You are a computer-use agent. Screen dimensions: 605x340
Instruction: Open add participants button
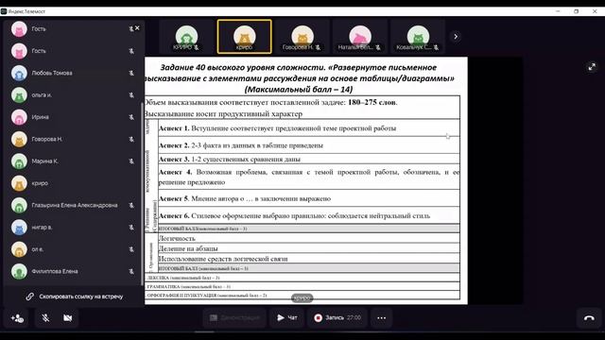tap(17, 318)
